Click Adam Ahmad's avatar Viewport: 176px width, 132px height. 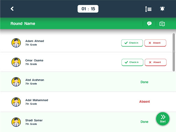pos(16,43)
